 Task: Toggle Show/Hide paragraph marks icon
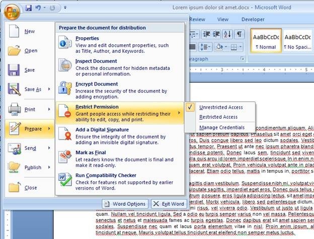click(239, 34)
